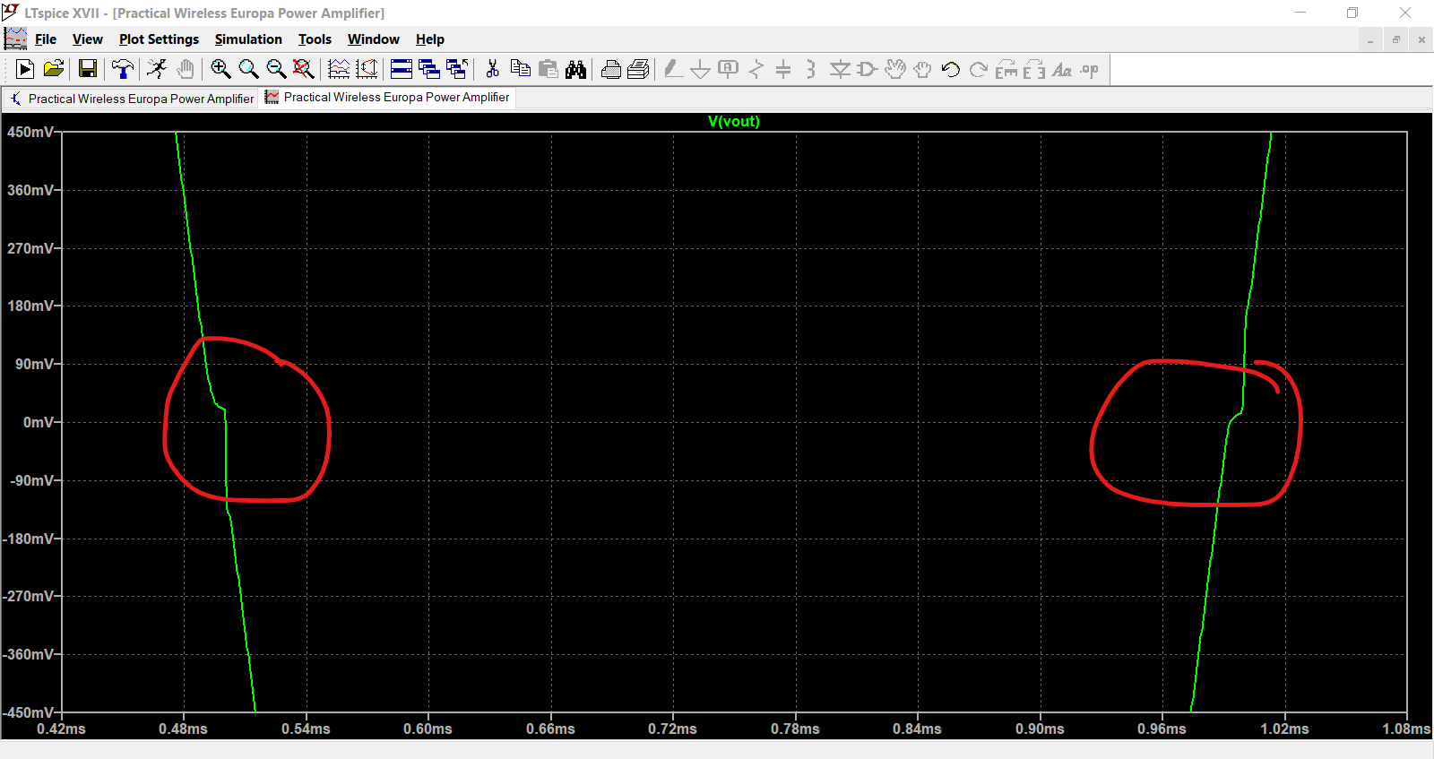Select the Inductor component tool
Viewport: 1434px width, 759px height.
pos(811,69)
